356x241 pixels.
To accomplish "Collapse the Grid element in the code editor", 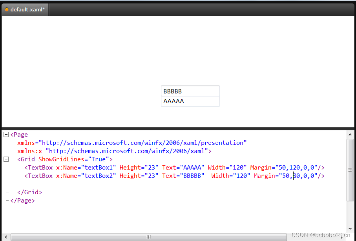I will 6,159.
